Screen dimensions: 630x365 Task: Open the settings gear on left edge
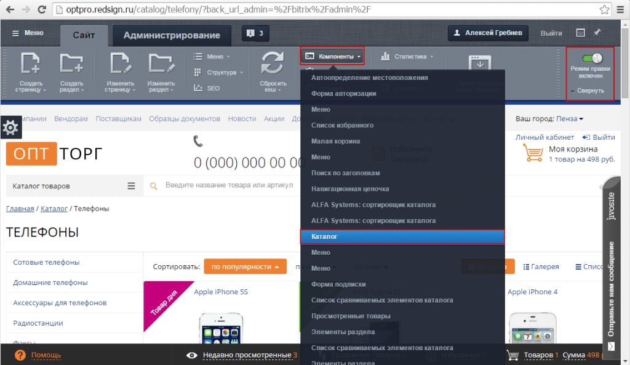click(10, 127)
